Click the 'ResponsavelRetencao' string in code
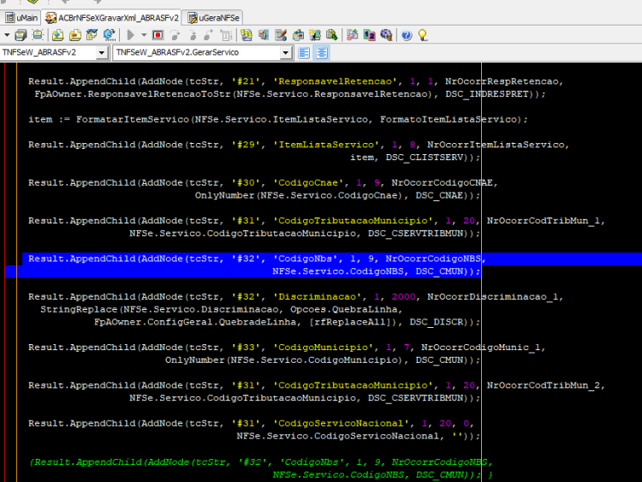Image resolution: width=642 pixels, height=482 pixels. click(335, 81)
